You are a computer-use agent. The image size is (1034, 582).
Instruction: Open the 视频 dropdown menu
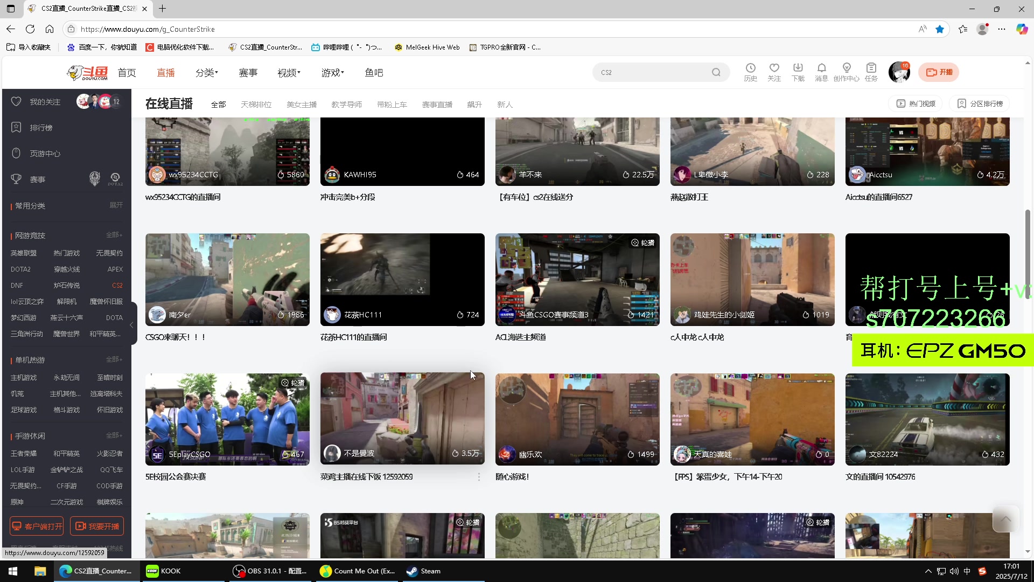point(289,73)
